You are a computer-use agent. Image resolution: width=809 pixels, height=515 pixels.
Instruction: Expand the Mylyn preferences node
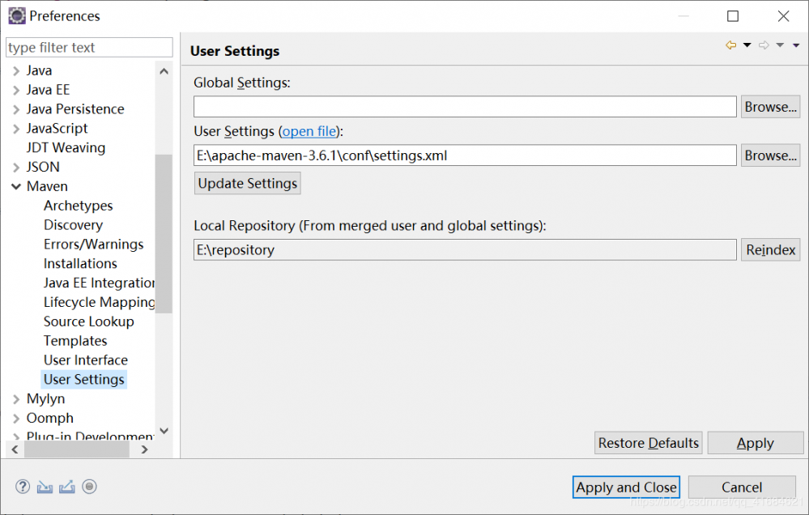[x=16, y=399]
